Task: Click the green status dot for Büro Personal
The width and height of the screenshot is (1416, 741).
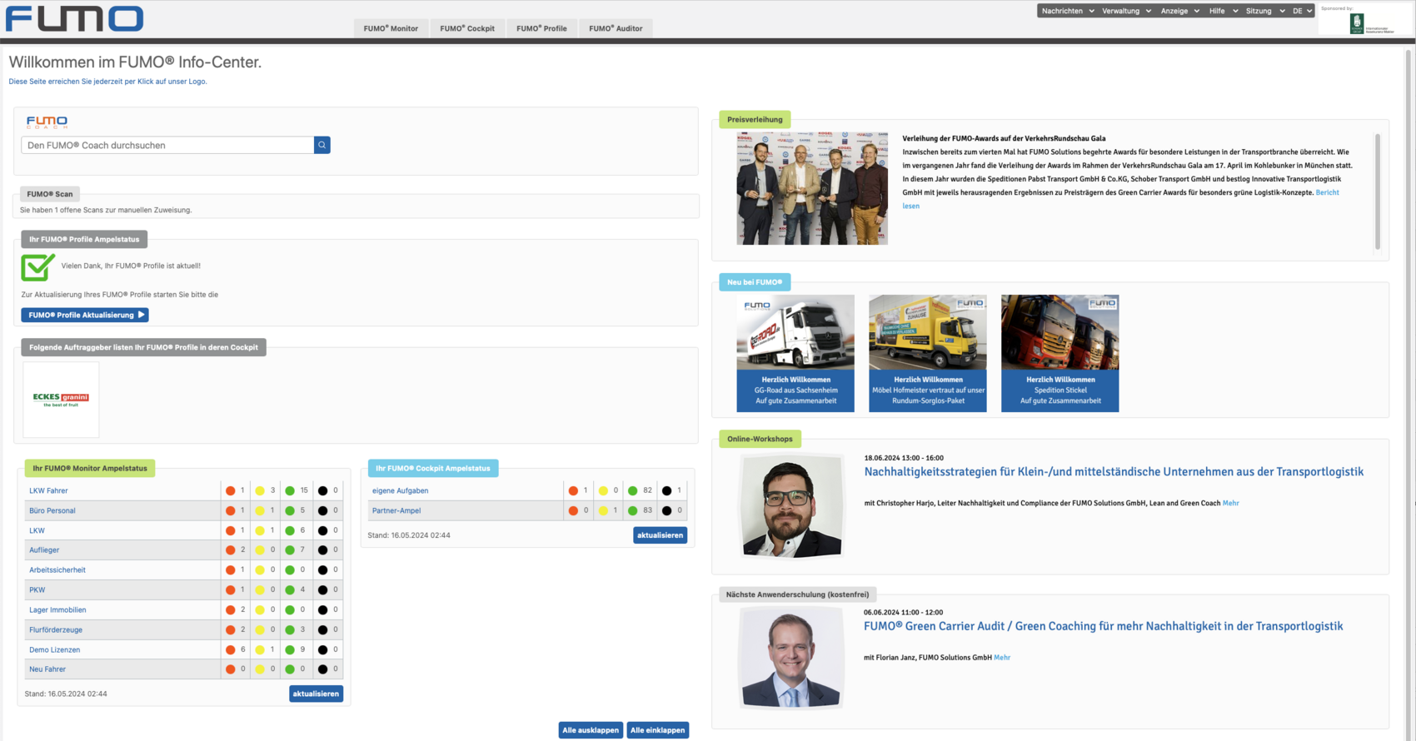Action: (290, 510)
